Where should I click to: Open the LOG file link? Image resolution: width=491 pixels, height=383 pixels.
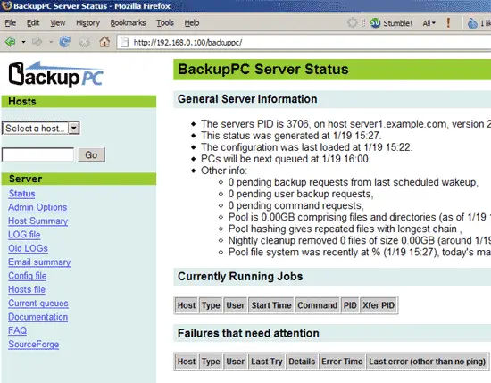tap(24, 235)
